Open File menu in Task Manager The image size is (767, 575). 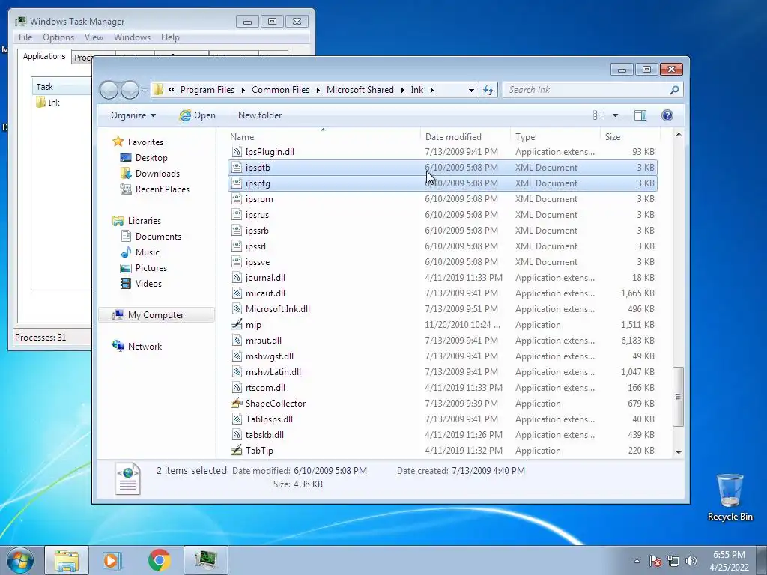[x=25, y=37]
